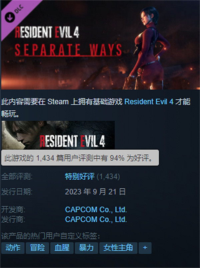Screen dimensions: 200x268
Task: Select the 血腥 tag
Action: pyautogui.click(x=62, y=248)
